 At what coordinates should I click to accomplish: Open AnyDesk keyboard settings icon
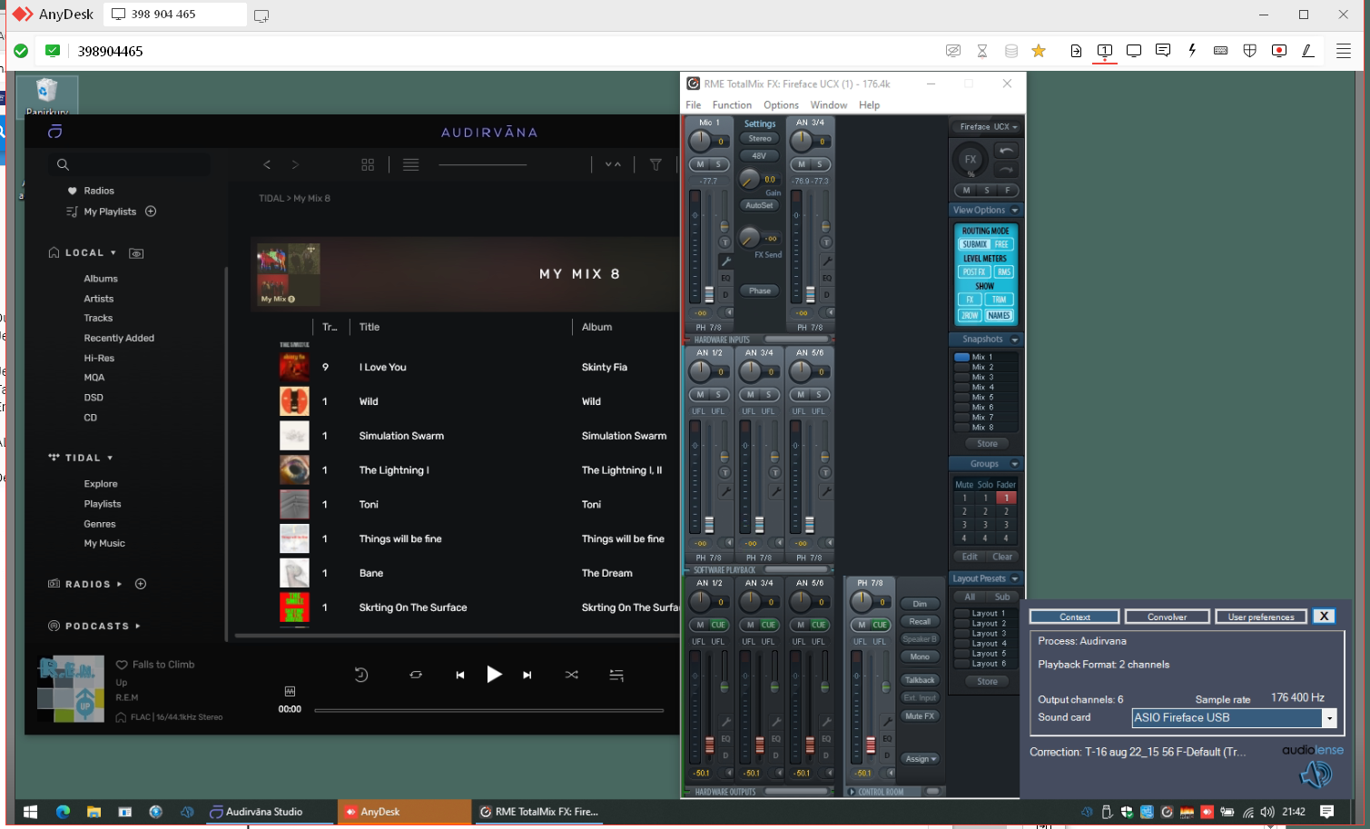pyautogui.click(x=1221, y=51)
